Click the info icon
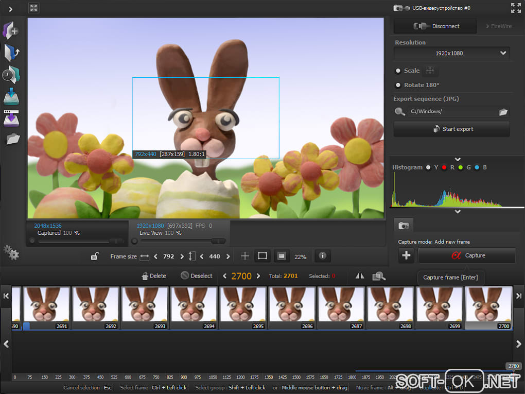Screen dimensions: 525x394 pos(322,256)
